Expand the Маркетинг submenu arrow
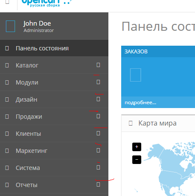Viewport: 195px width, 196px height. pos(98,150)
